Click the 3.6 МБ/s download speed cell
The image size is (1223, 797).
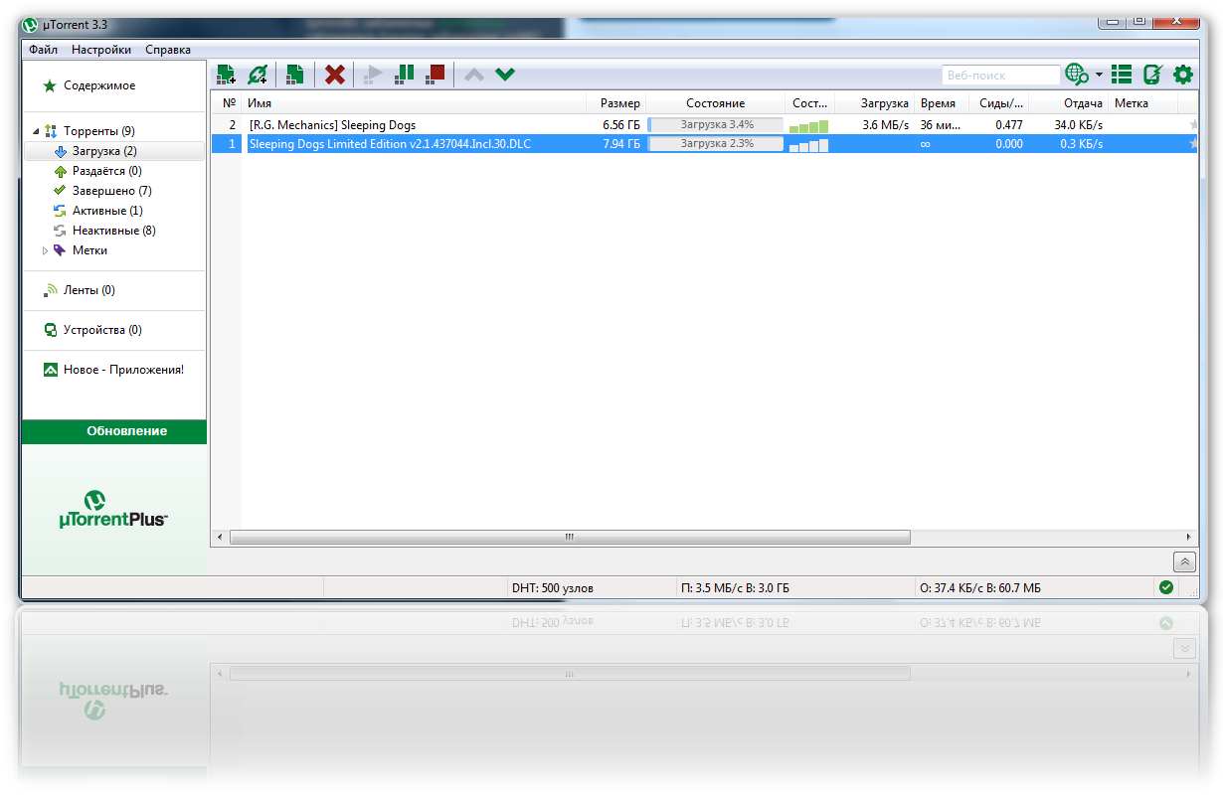coord(885,125)
